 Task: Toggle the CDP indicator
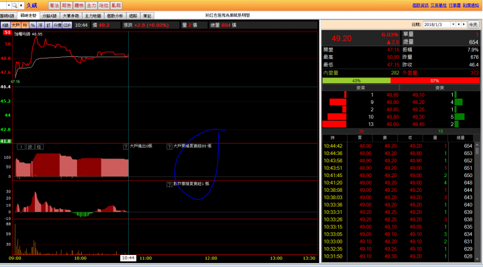(67, 25)
